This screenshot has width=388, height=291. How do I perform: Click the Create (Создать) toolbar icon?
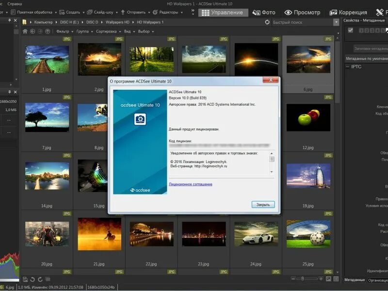coord(62,12)
